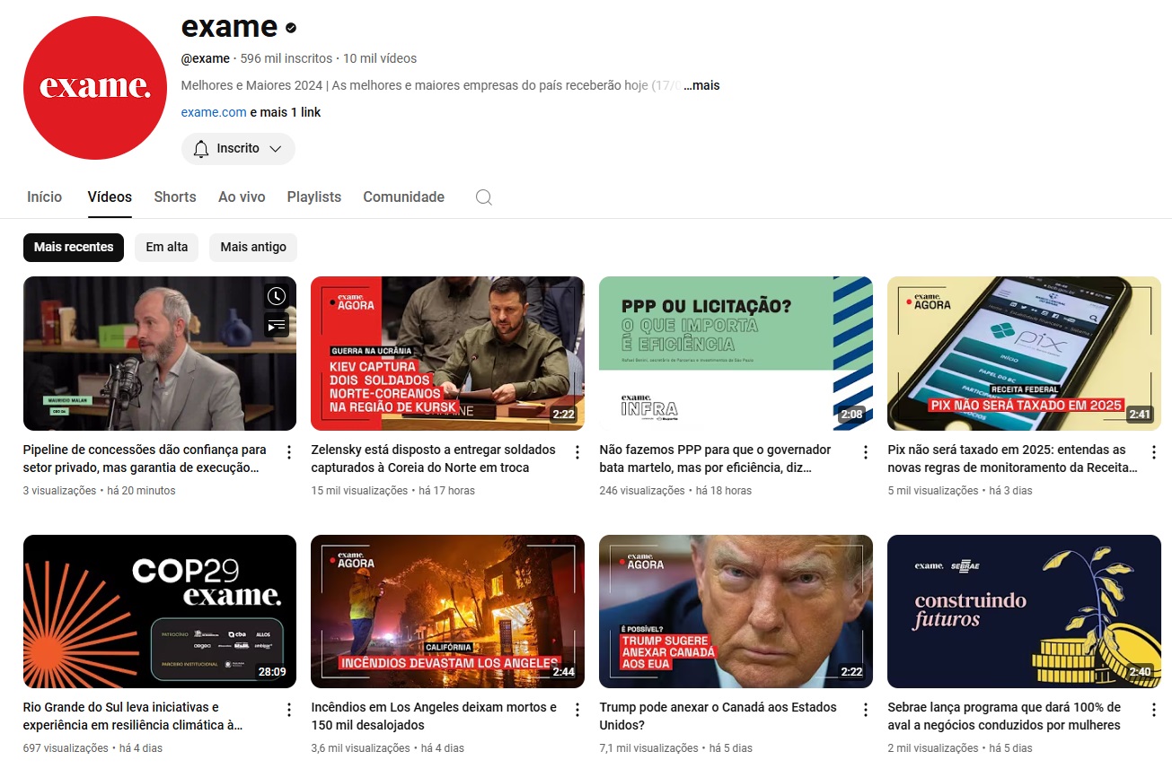
Task: Open the COP29 exame video thumbnail
Action: tap(159, 611)
